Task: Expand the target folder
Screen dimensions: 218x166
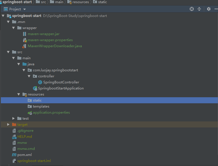Action: (8, 125)
